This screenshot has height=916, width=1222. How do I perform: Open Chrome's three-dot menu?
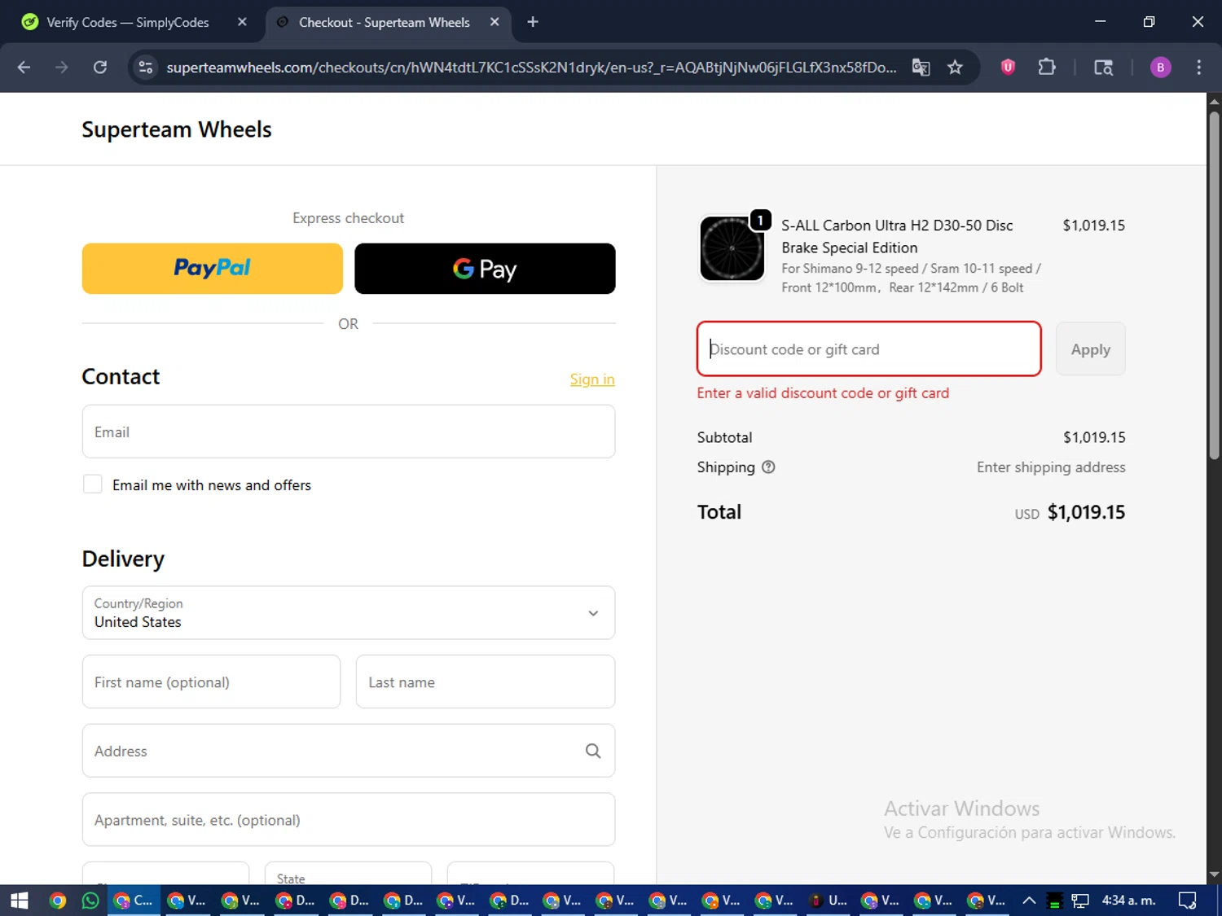(x=1198, y=68)
